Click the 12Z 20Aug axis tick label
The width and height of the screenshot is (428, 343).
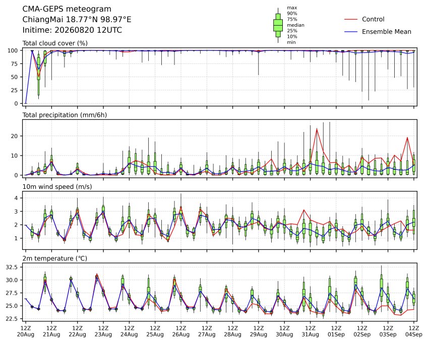click(26, 331)
